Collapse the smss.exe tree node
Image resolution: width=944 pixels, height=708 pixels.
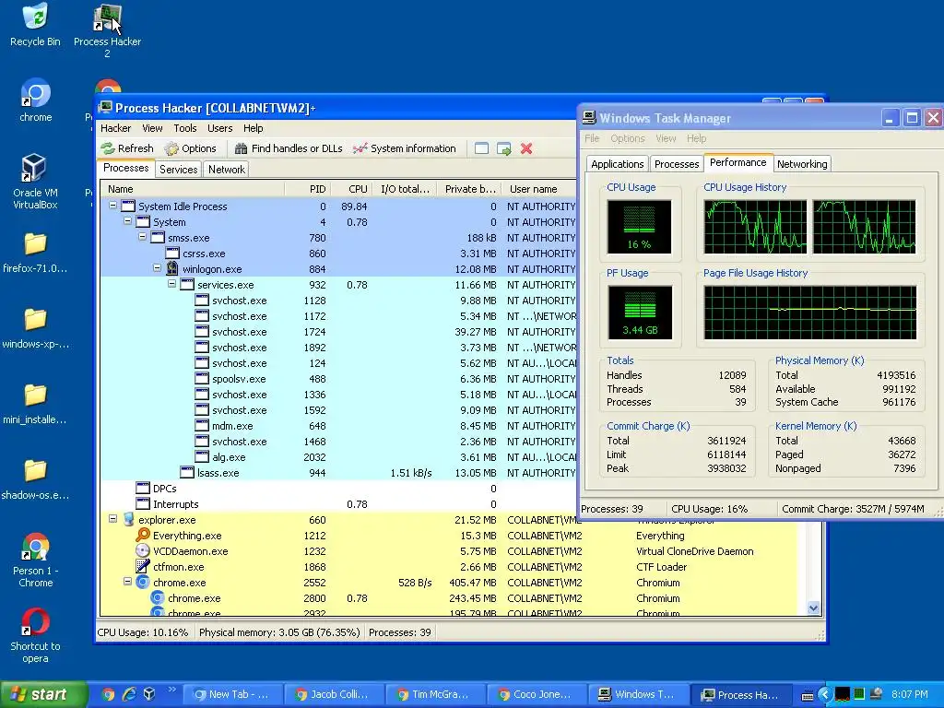(143, 237)
